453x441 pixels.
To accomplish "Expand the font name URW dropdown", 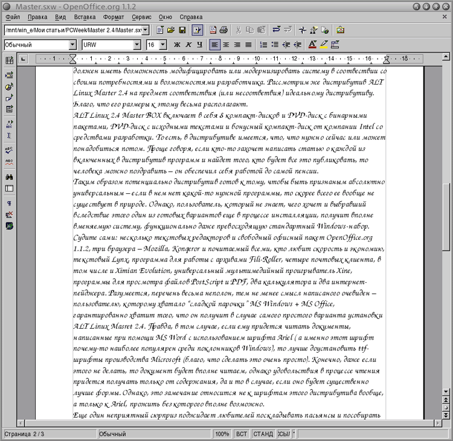I will coord(137,45).
